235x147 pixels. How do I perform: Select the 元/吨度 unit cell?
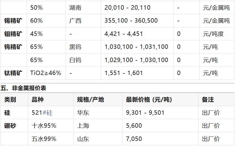[213, 34]
